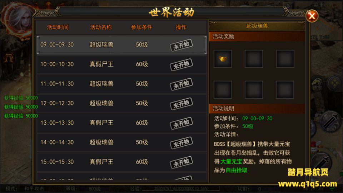The width and height of the screenshot is (343, 193).
Task: Select the empty second reward slot
Action: [x=254, y=59]
